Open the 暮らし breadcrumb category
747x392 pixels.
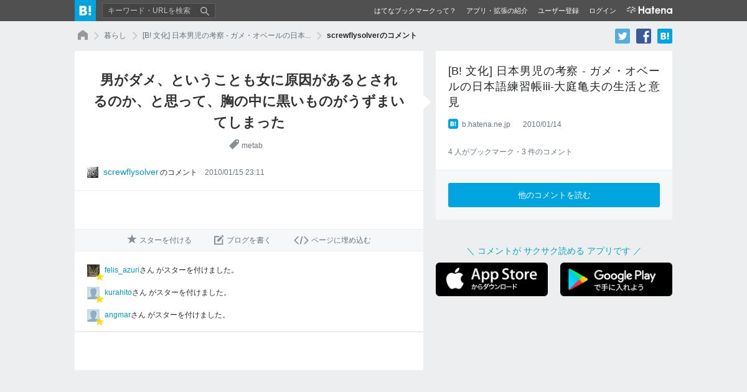115,35
